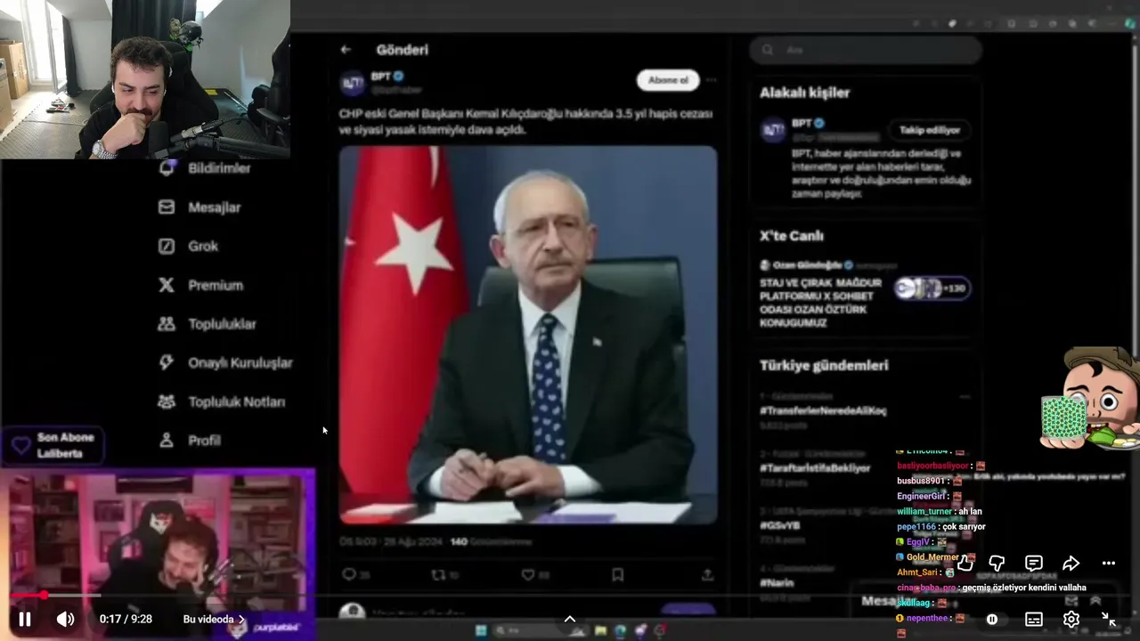The height and width of the screenshot is (641, 1140).
Task: Exit fullscreen mode
Action: 1109,619
